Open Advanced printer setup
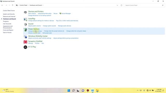This screenshot has width=166, height=93. (x=45, y=13)
